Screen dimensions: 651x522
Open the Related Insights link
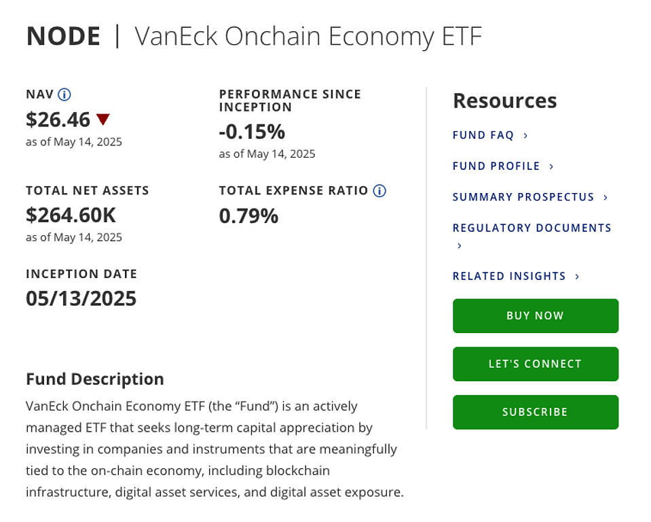coord(509,276)
